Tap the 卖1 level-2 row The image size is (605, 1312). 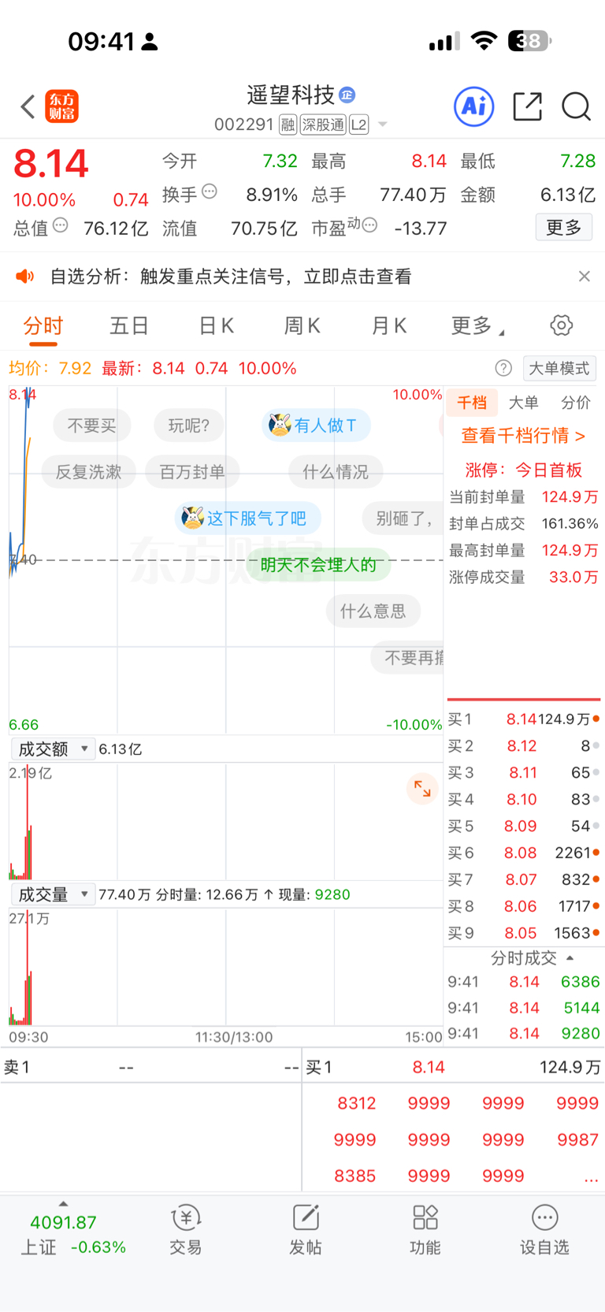point(150,1068)
